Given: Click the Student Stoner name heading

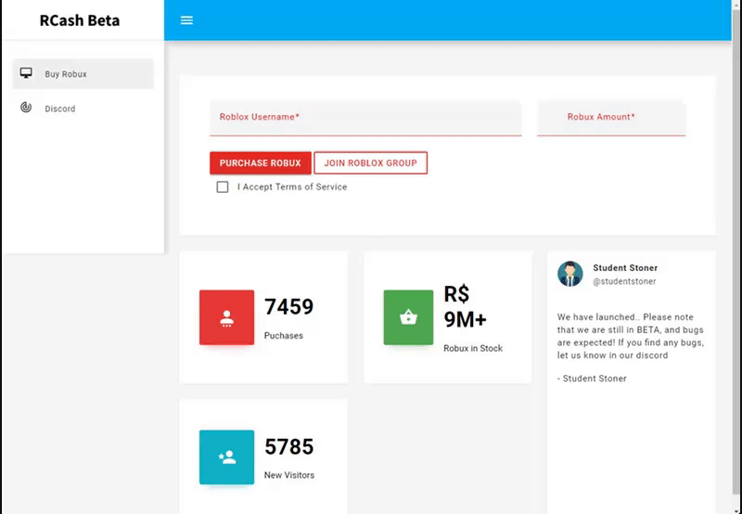Looking at the screenshot, I should pos(625,268).
